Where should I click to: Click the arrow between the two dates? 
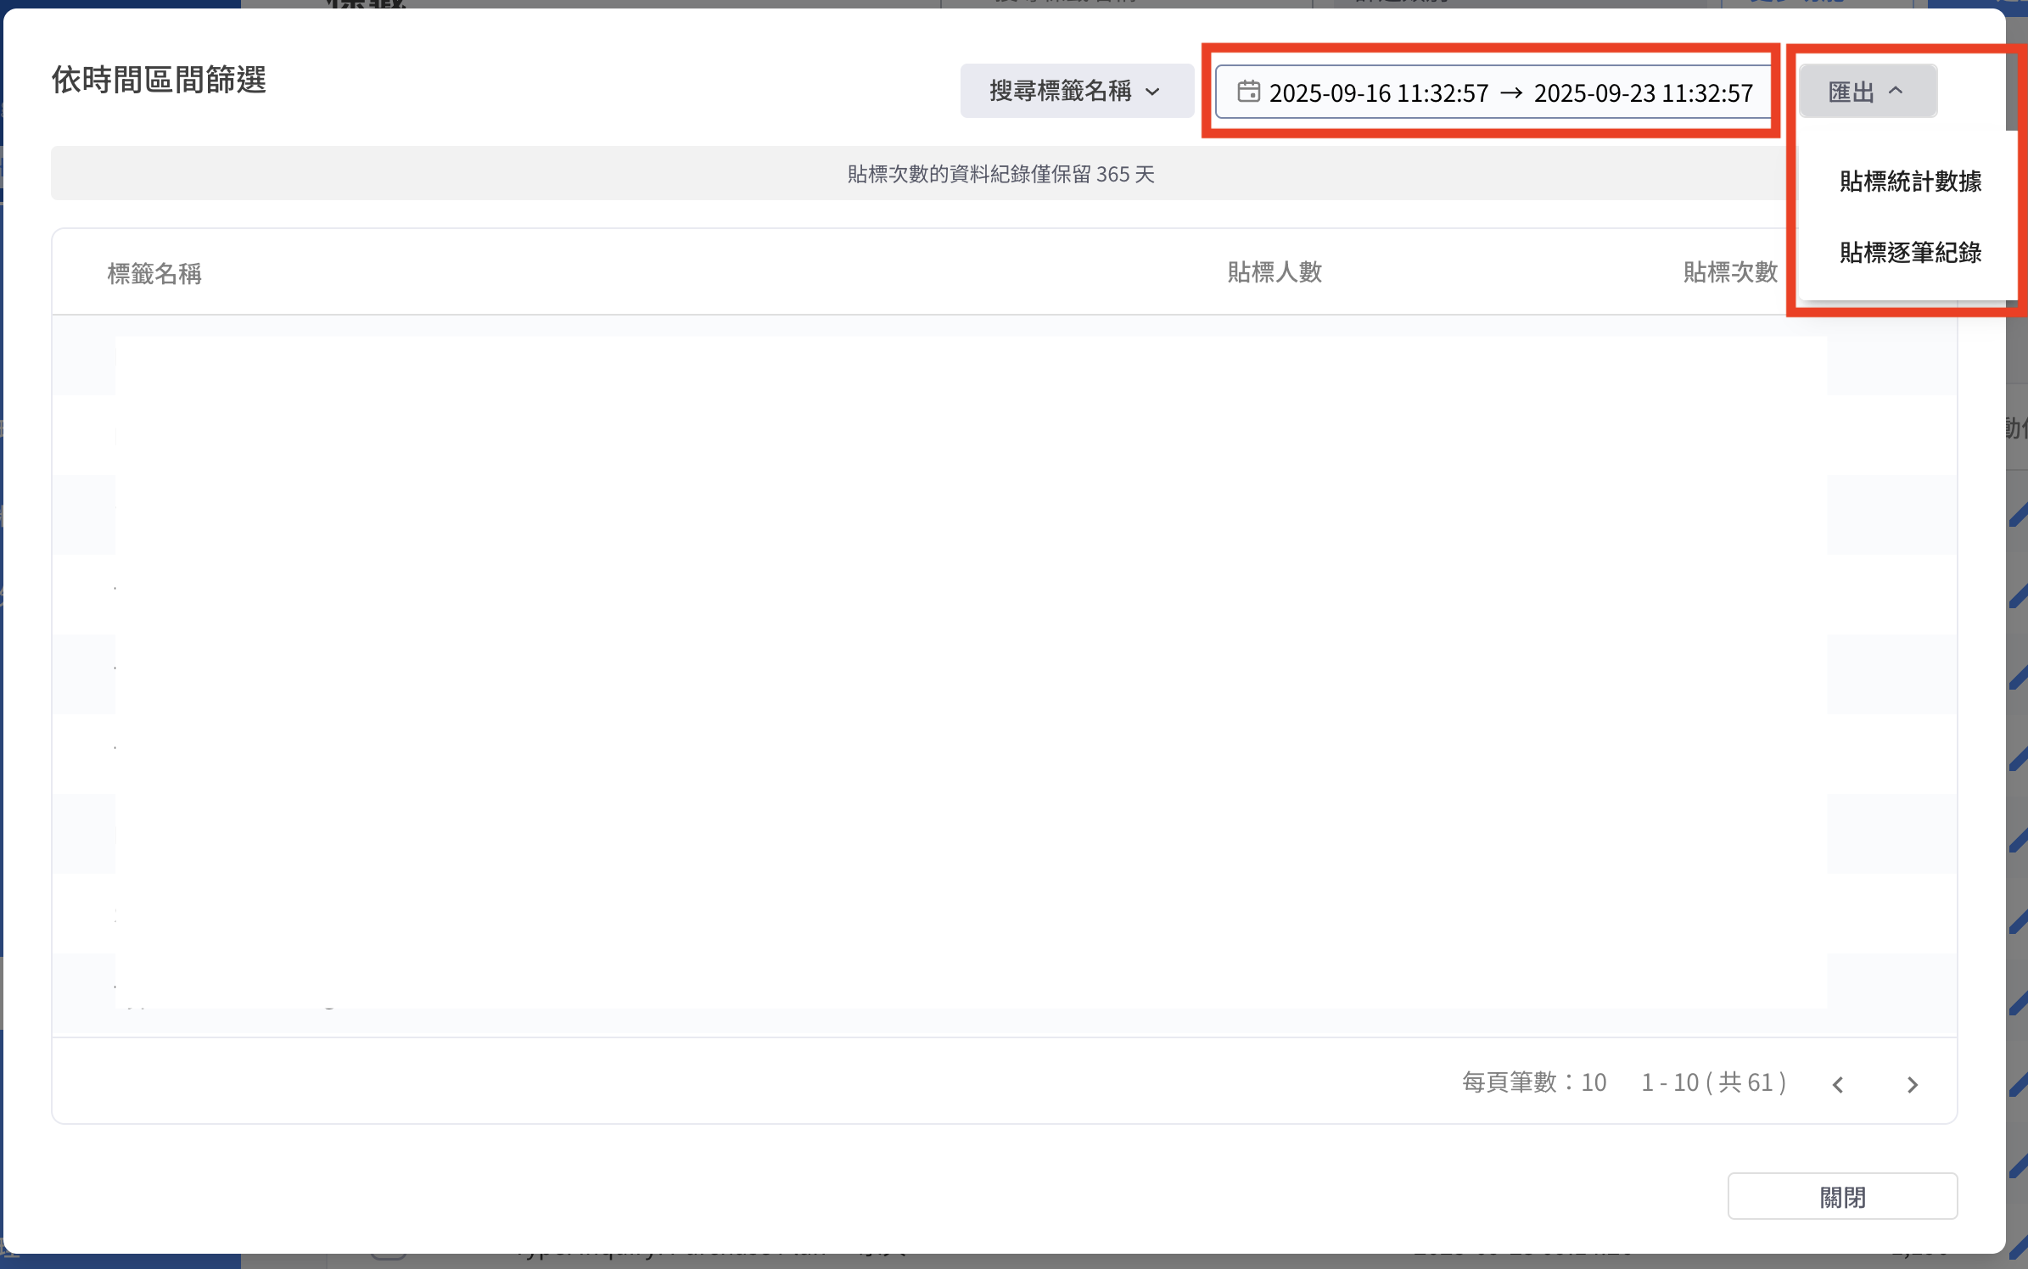1510,92
